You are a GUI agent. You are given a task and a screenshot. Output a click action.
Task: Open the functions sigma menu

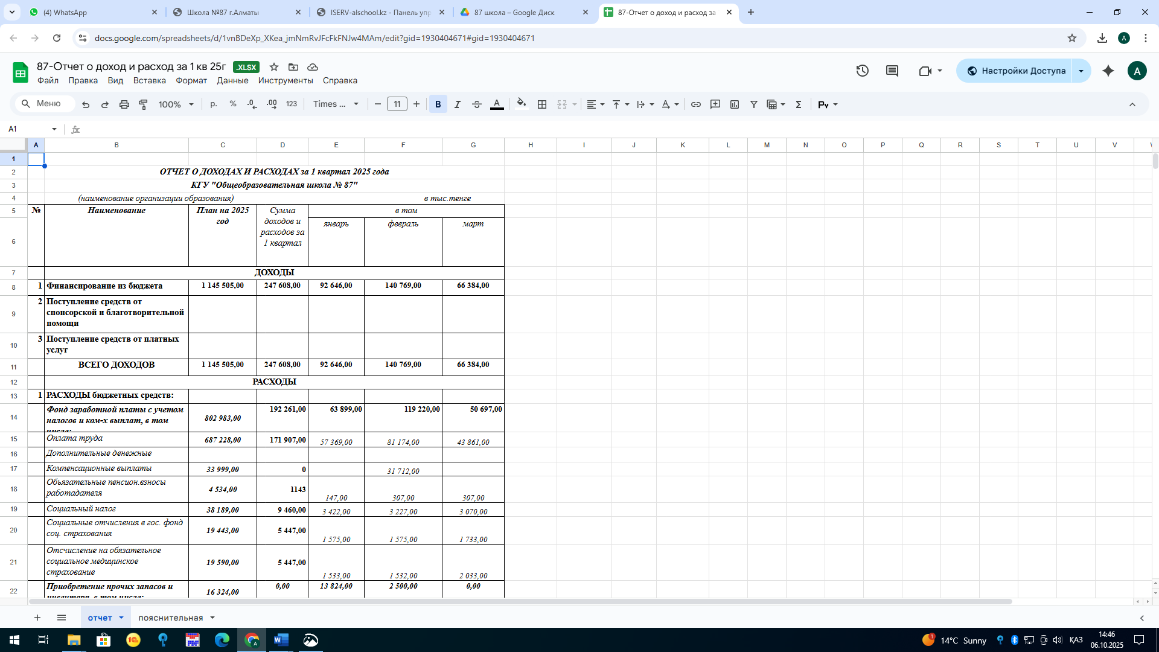pos(799,104)
